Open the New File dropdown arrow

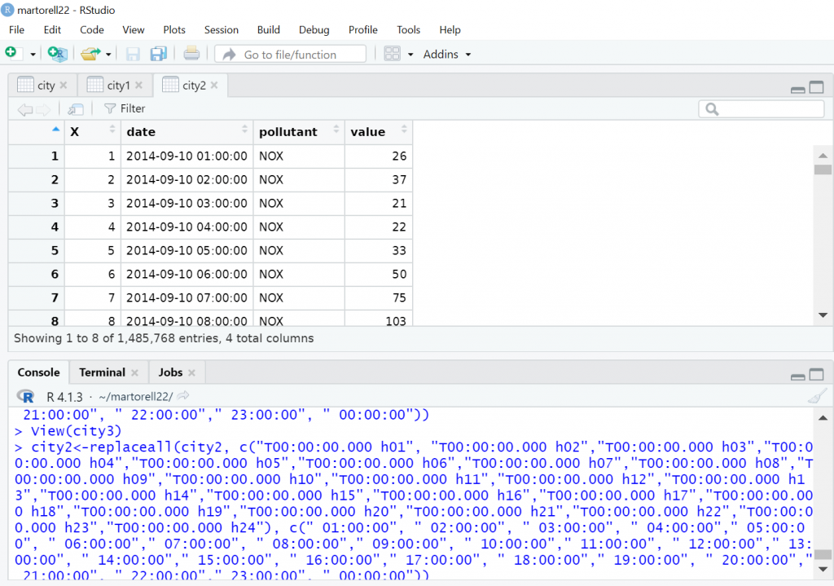[33, 55]
